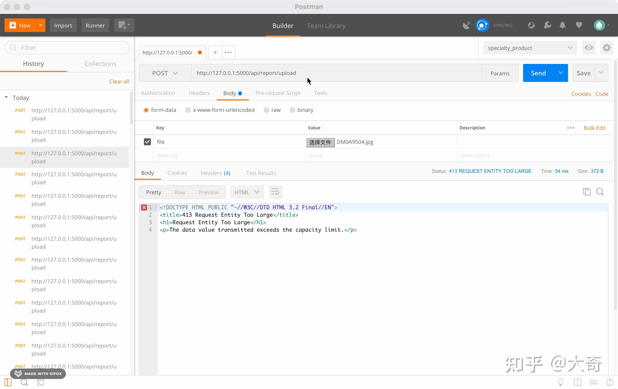Viewport: 618px width, 389px height.
Task: Click the Params button
Action: tap(500, 73)
